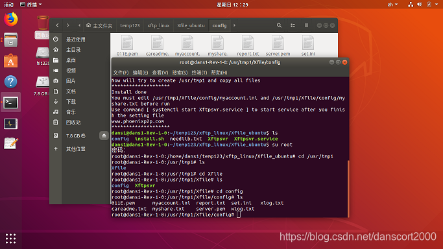Launch Ubuntu Software from the dock

click(11, 61)
